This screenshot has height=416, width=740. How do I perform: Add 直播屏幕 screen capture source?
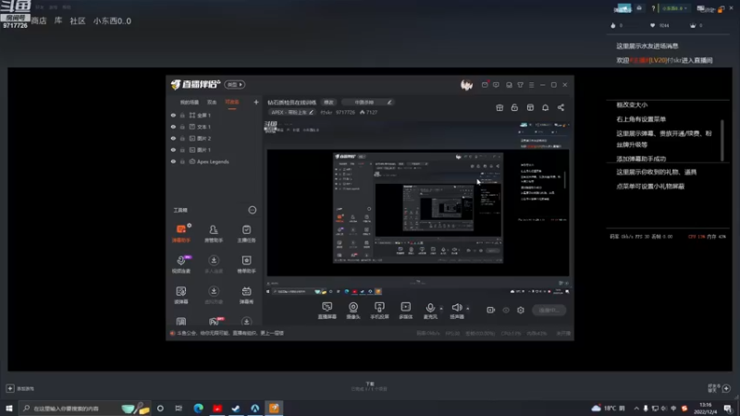[x=327, y=311]
